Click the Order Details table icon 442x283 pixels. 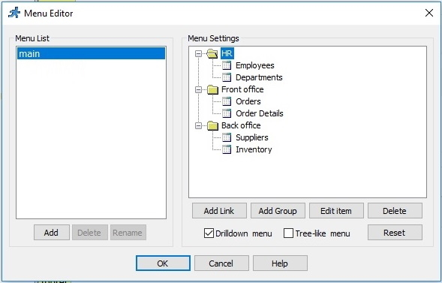click(x=227, y=113)
